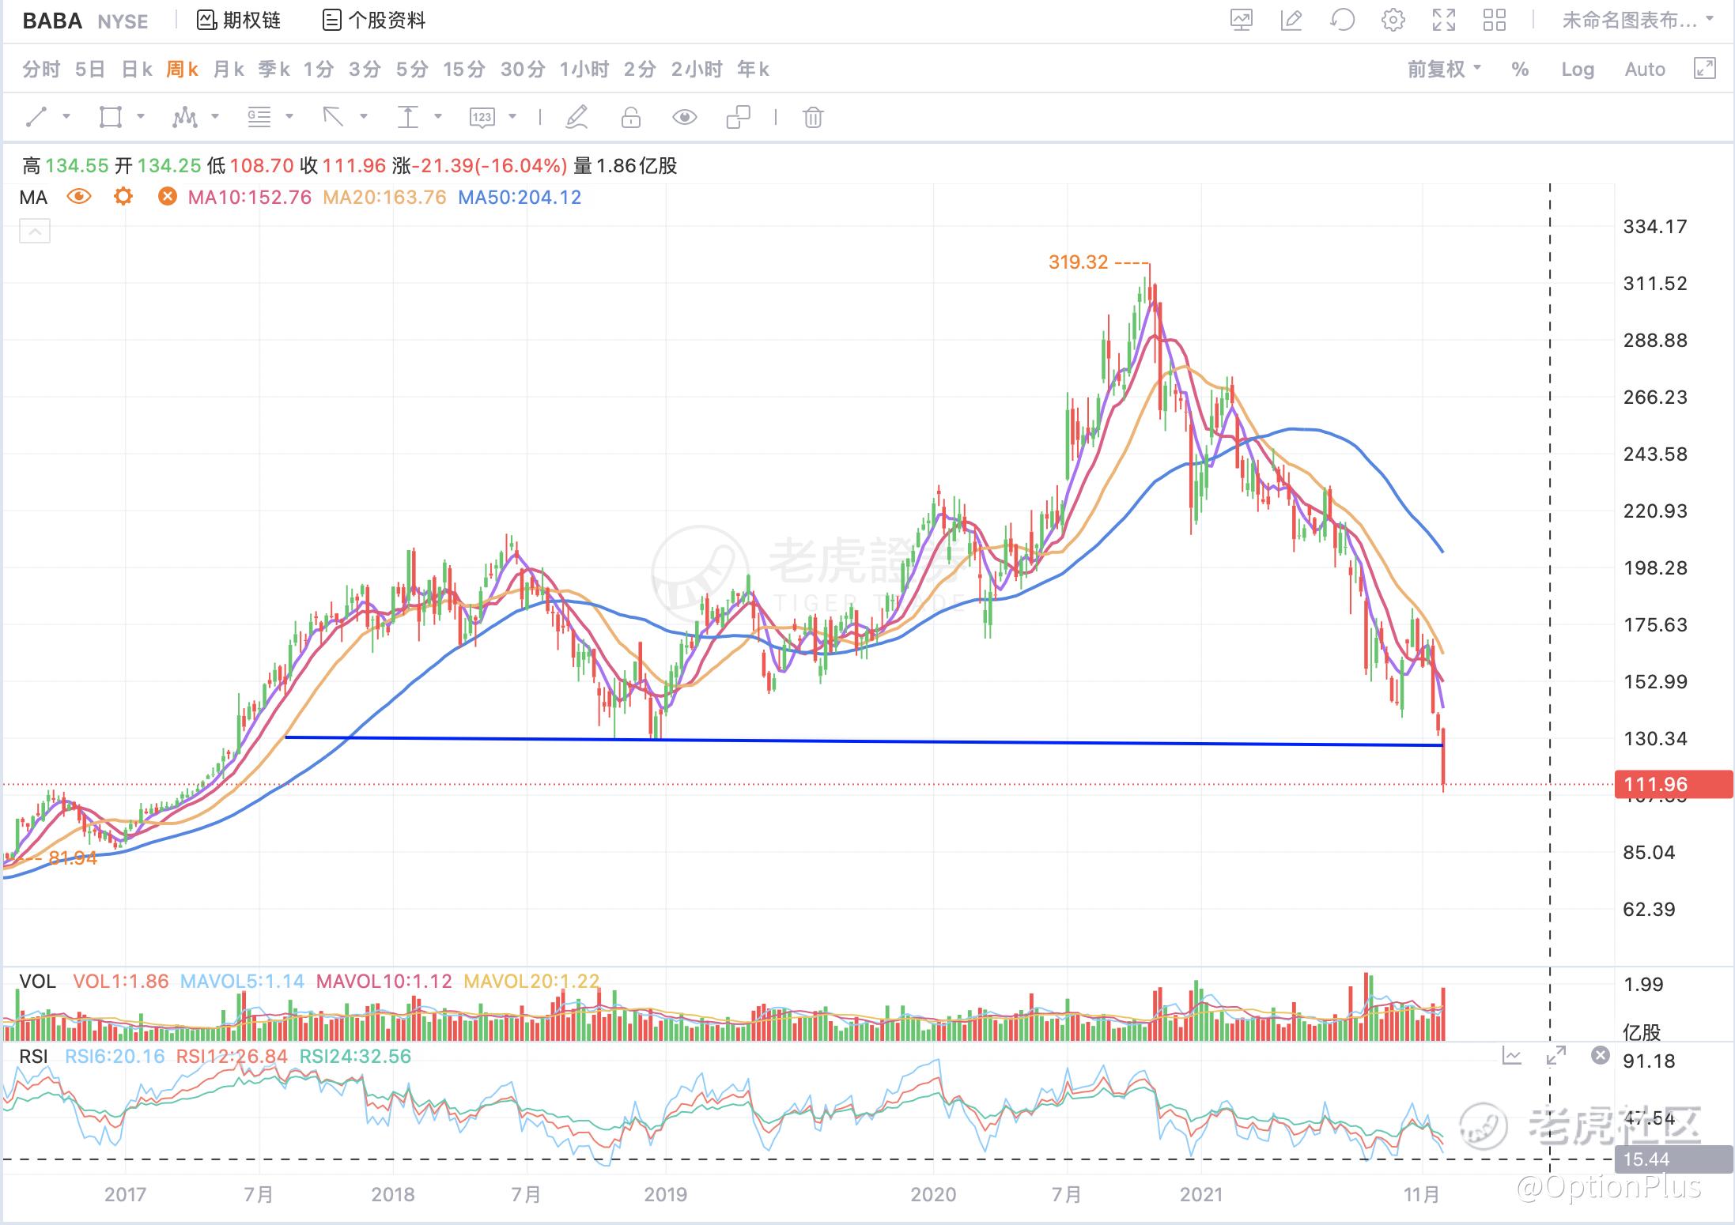Toggle the Log scale
This screenshot has height=1225, width=1735.
point(1578,70)
